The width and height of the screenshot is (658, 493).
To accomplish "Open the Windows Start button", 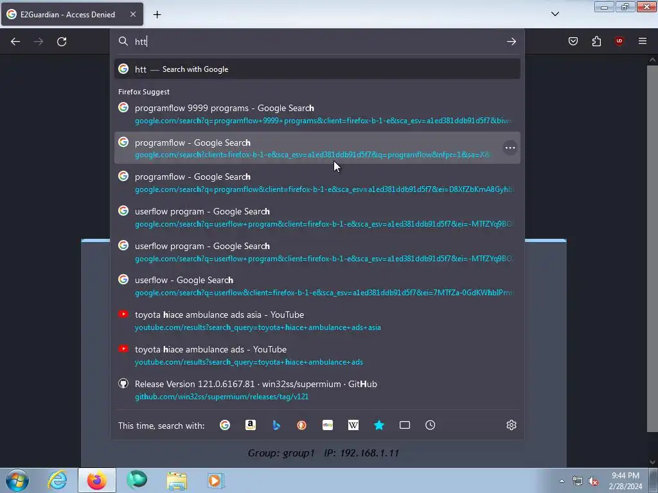I will [17, 480].
